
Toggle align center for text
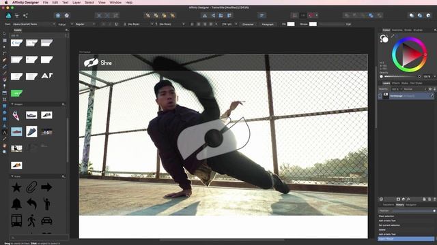199,24
